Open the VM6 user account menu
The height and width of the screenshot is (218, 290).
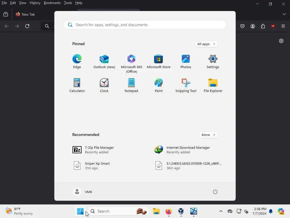(83, 192)
